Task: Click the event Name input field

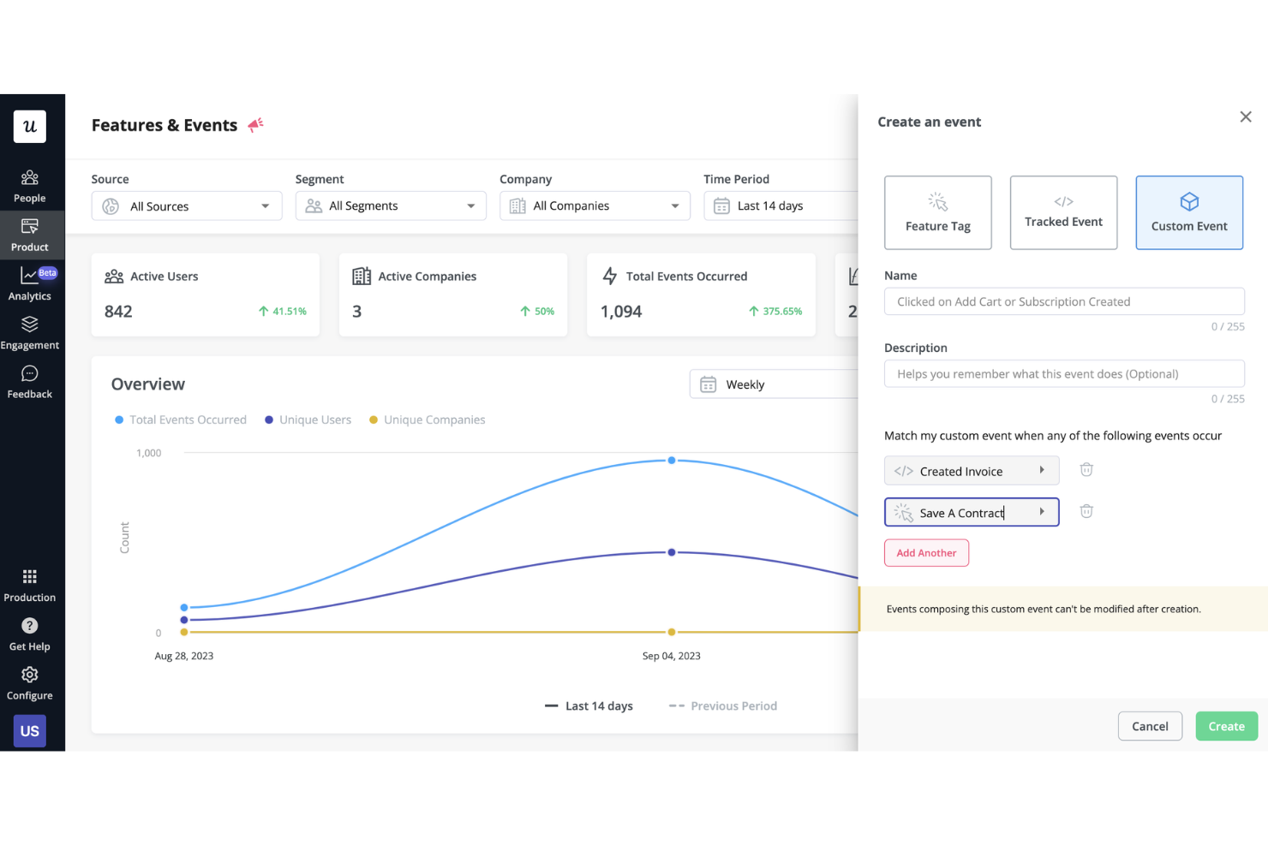Action: pyautogui.click(x=1063, y=301)
